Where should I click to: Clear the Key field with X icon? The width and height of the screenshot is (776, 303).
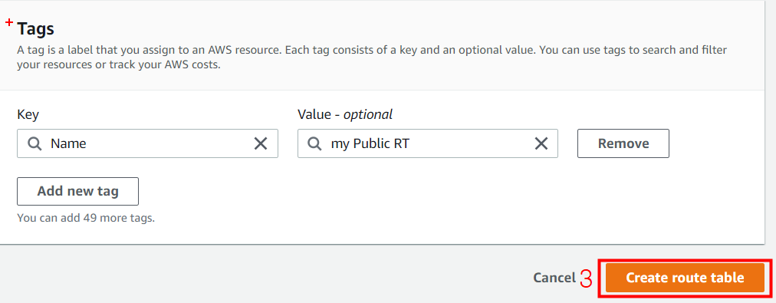pyautogui.click(x=260, y=143)
